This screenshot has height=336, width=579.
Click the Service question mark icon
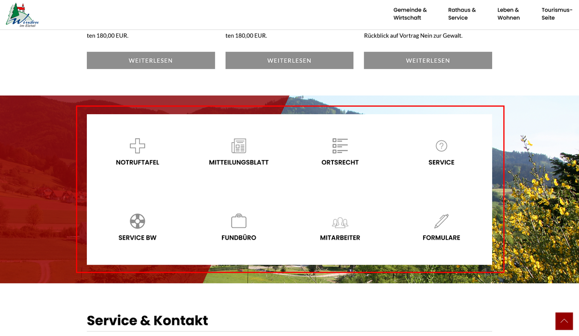[x=441, y=146]
